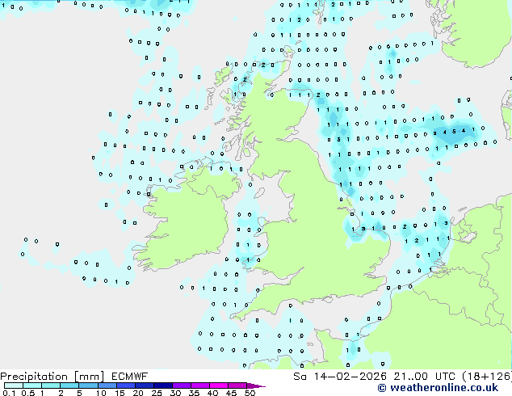512x396 pixels.
Task: Click the legend label '40'
Action: tap(212, 393)
